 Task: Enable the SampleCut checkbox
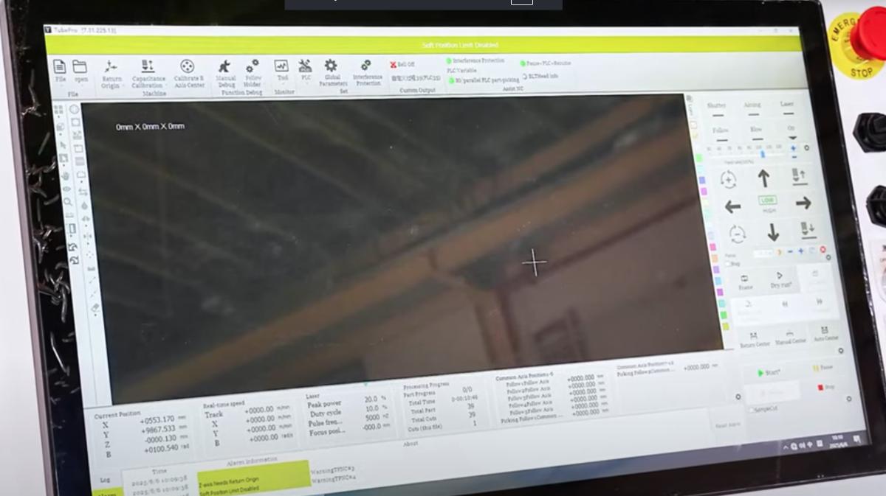(752, 410)
